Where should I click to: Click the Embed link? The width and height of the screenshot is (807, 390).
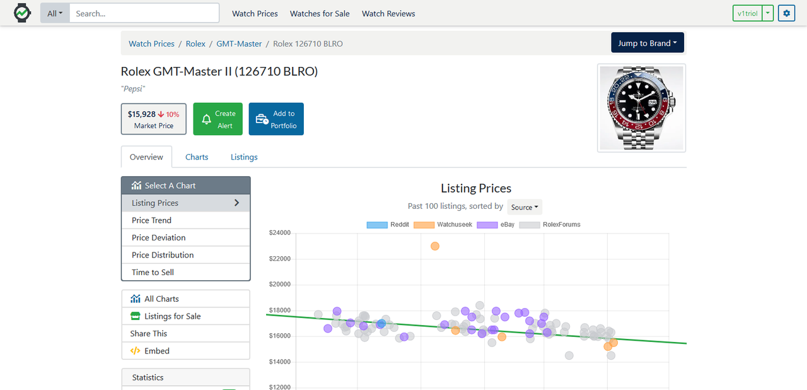click(x=186, y=351)
